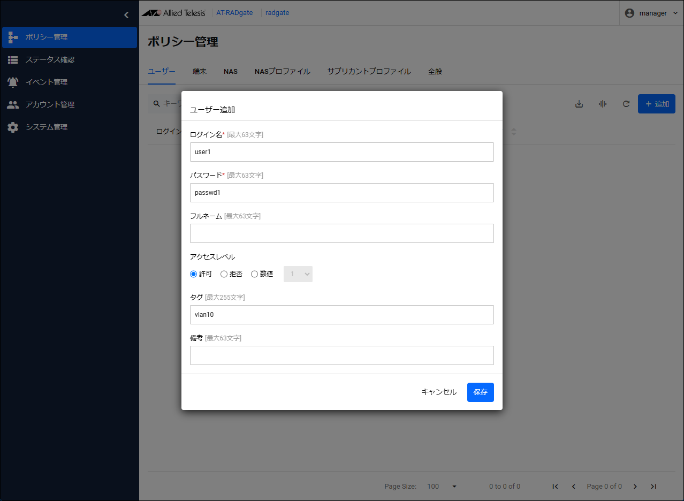The image size is (684, 501).
Task: Click the column density icon
Action: [603, 104]
